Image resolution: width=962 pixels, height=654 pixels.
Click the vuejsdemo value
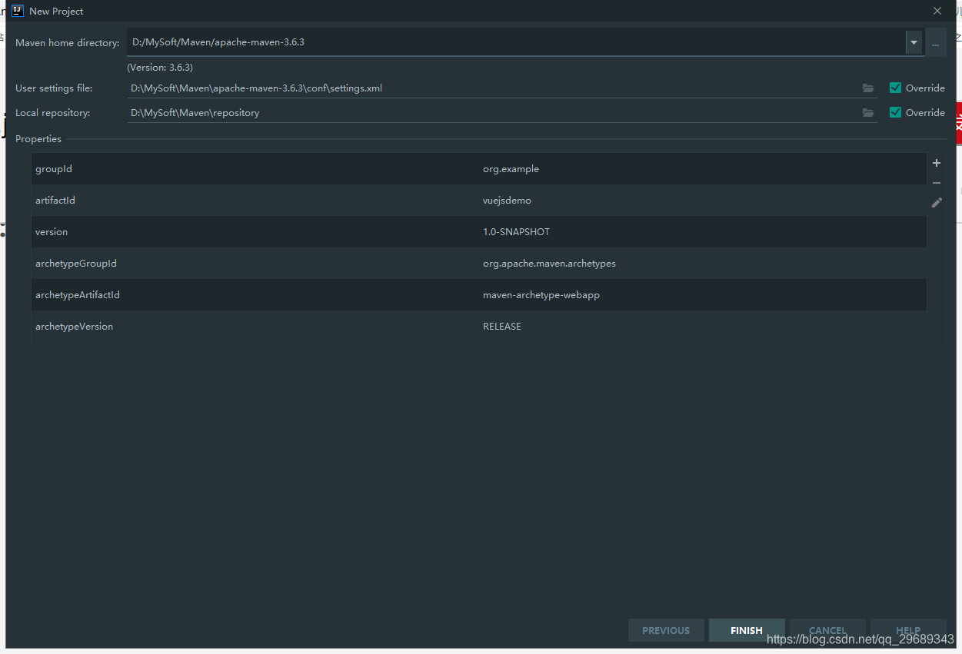[507, 201]
